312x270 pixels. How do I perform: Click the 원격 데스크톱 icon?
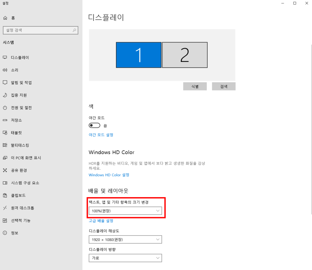click(5, 208)
